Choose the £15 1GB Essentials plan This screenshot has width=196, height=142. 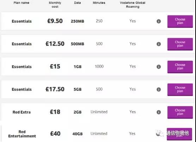[180, 67]
